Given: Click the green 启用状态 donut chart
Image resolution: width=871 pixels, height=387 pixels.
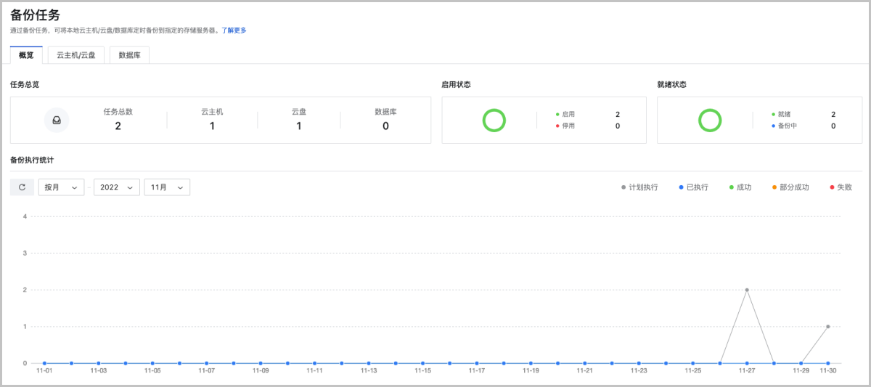Looking at the screenshot, I should pos(494,120).
